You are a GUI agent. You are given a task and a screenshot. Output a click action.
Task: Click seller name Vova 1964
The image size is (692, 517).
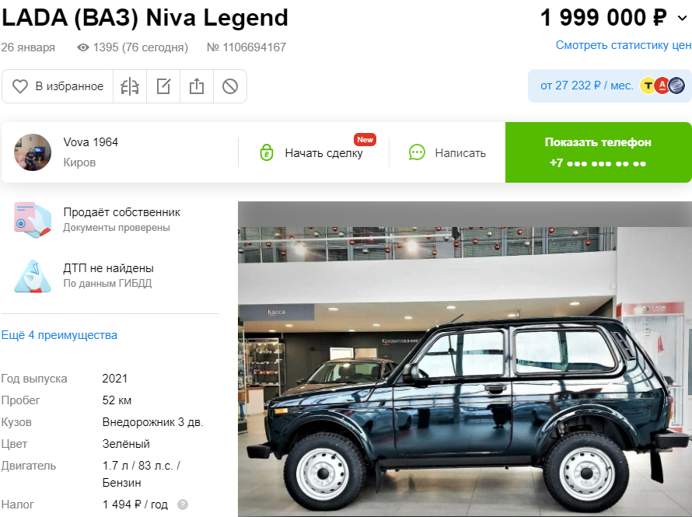[x=90, y=142]
